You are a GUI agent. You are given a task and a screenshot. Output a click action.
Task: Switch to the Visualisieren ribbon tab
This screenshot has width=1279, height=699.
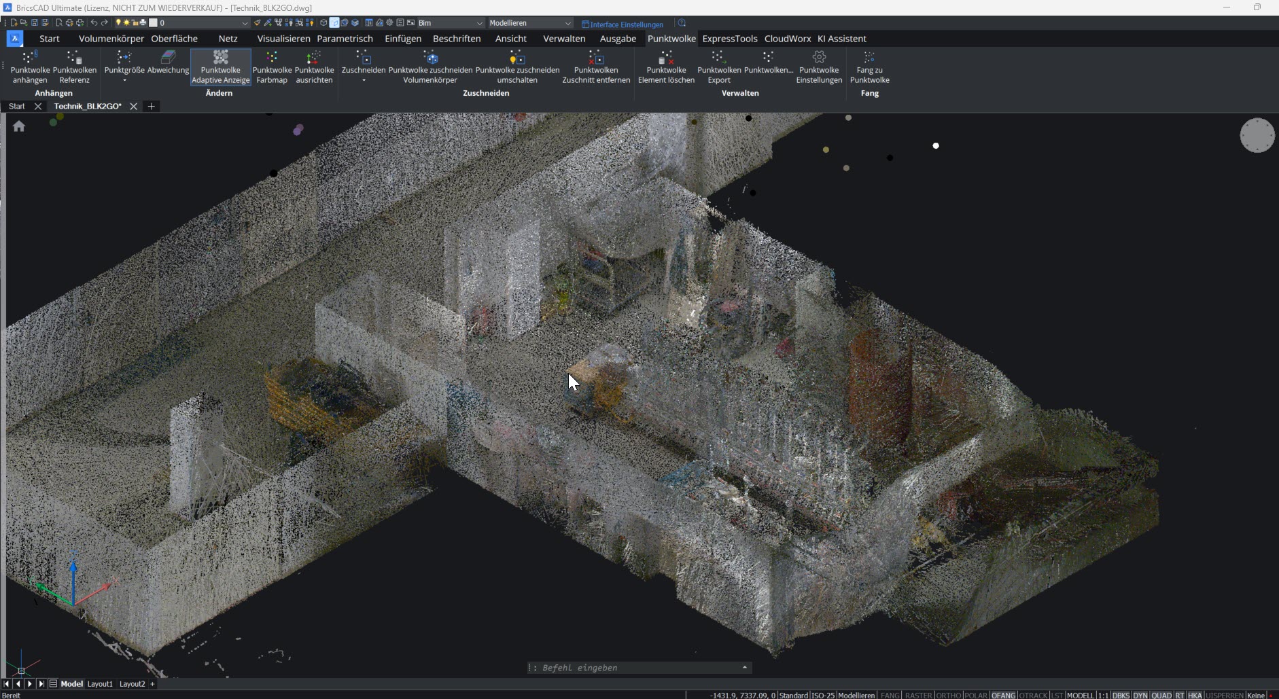283,39
